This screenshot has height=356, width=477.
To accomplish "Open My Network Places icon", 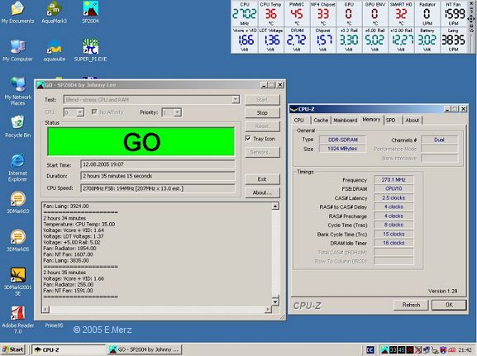I will [x=18, y=91].
